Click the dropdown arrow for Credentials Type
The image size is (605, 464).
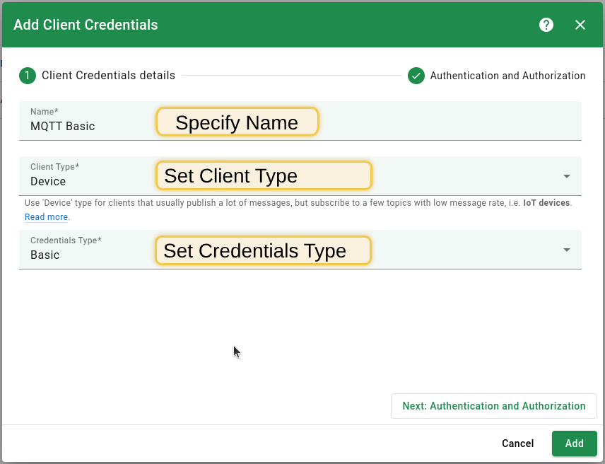click(x=565, y=249)
